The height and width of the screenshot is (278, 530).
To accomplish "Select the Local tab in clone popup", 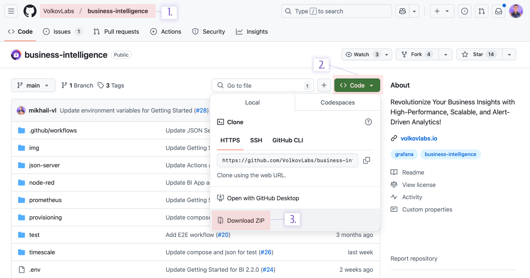I will tap(253, 103).
